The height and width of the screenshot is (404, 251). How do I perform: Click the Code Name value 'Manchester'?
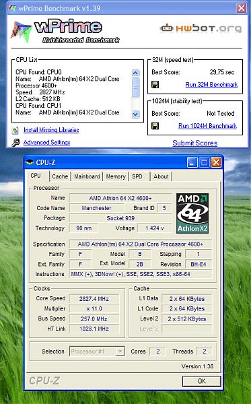point(96,208)
